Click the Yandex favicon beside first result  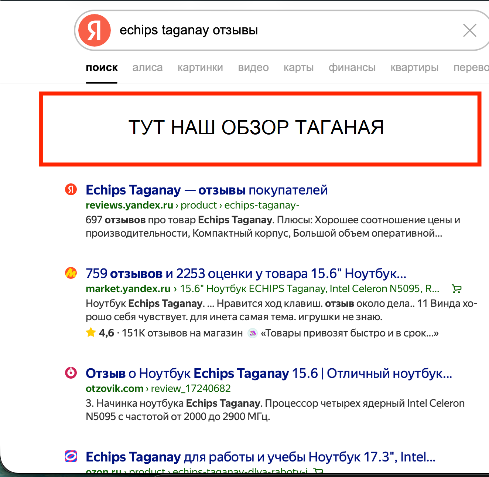71,190
